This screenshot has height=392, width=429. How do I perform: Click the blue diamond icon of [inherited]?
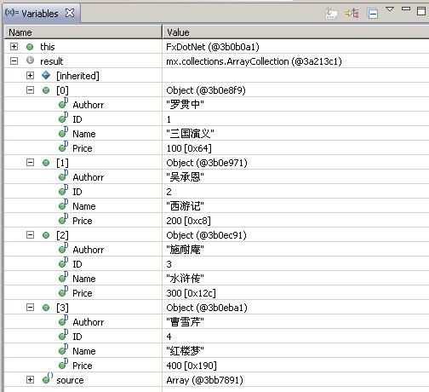46,76
